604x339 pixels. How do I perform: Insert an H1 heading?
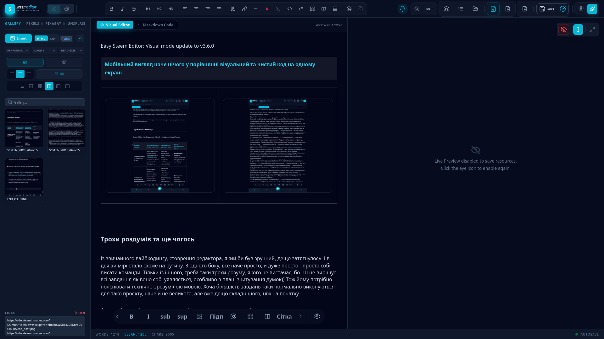coord(148,9)
